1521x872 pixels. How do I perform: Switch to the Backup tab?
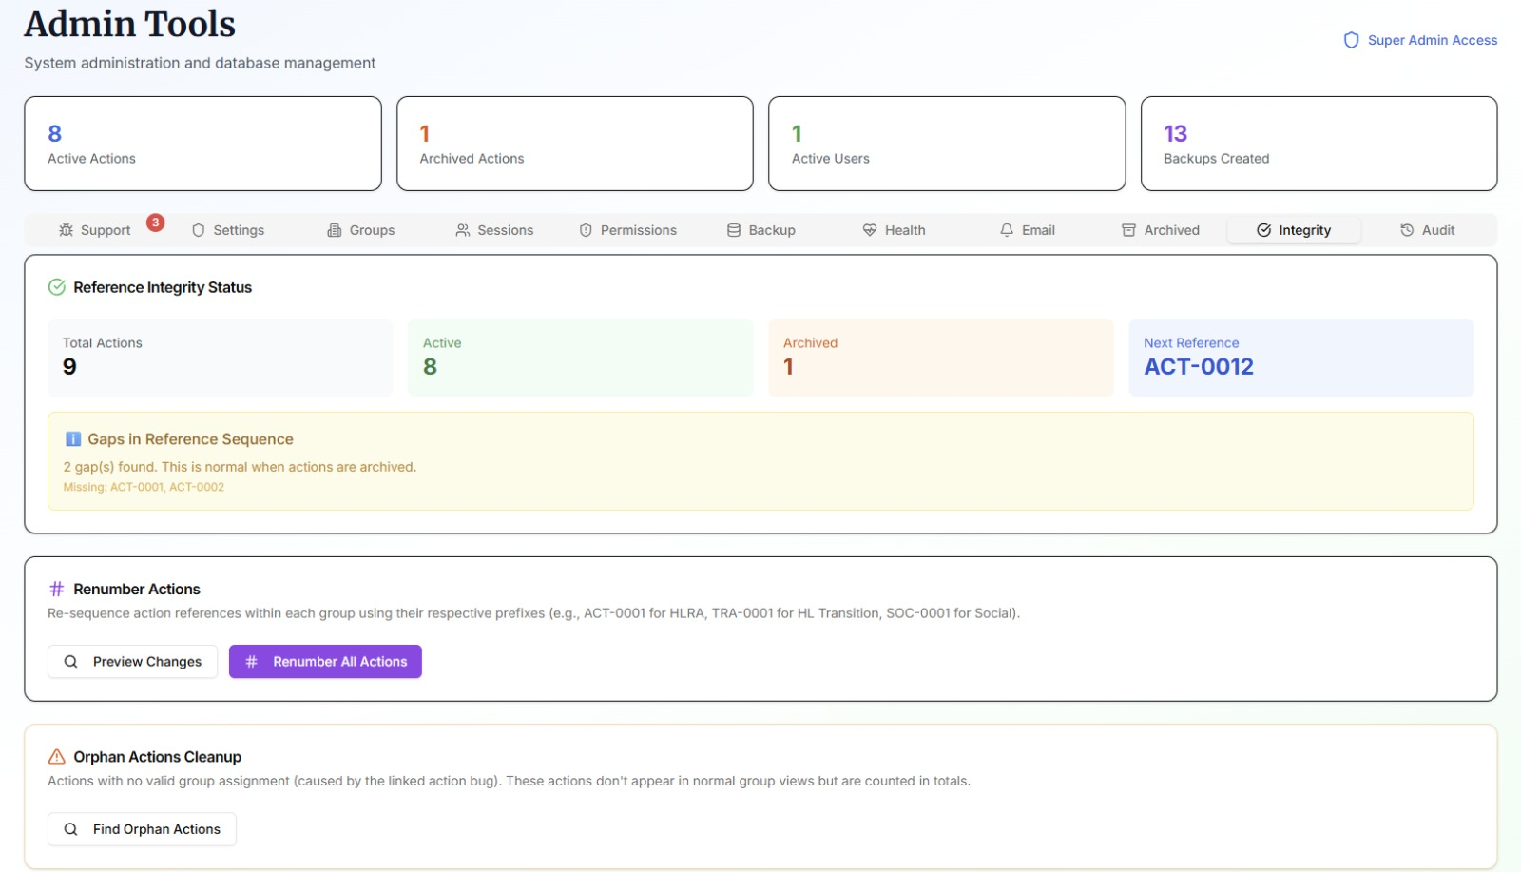click(761, 230)
